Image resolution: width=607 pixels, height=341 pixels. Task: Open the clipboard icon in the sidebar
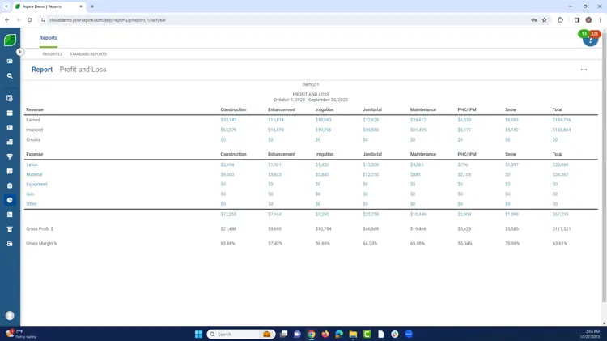[10, 185]
